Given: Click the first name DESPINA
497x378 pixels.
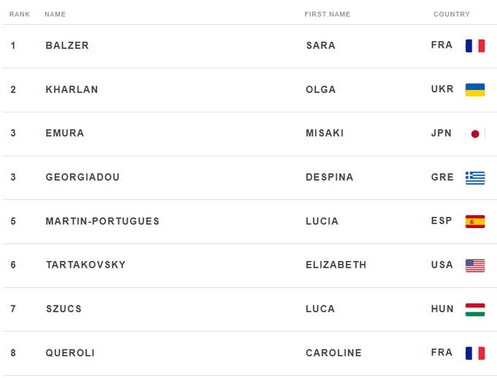Looking at the screenshot, I should [x=330, y=177].
